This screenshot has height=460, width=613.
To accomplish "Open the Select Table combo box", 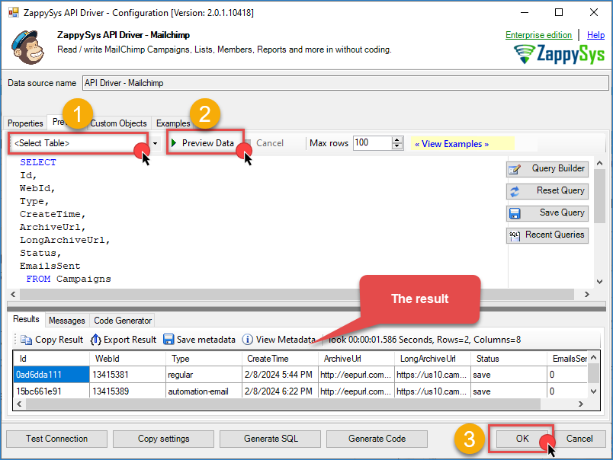I will click(x=79, y=143).
